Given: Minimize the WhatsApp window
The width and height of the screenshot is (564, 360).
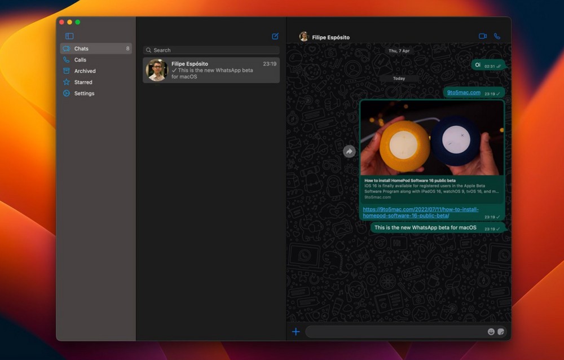Looking at the screenshot, I should pos(70,23).
